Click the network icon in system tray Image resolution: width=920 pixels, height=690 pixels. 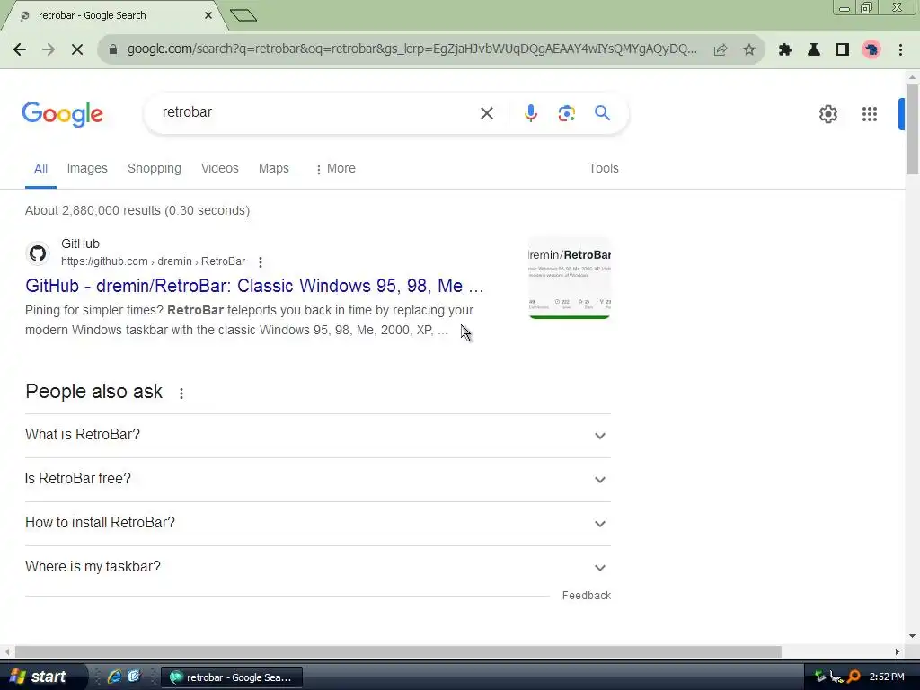click(x=836, y=677)
